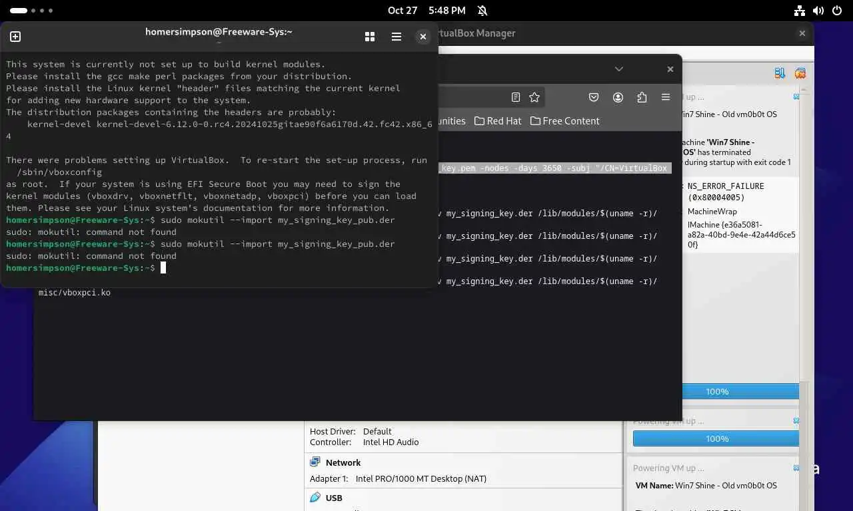Viewport: 853px width, 511px height.
Task: Click the do-not-disturb bell icon
Action: (x=482, y=11)
